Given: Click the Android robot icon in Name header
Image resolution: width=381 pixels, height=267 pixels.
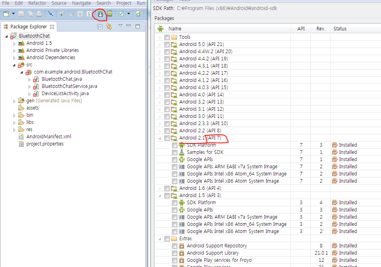Looking at the screenshot, I should pyautogui.click(x=160, y=29).
